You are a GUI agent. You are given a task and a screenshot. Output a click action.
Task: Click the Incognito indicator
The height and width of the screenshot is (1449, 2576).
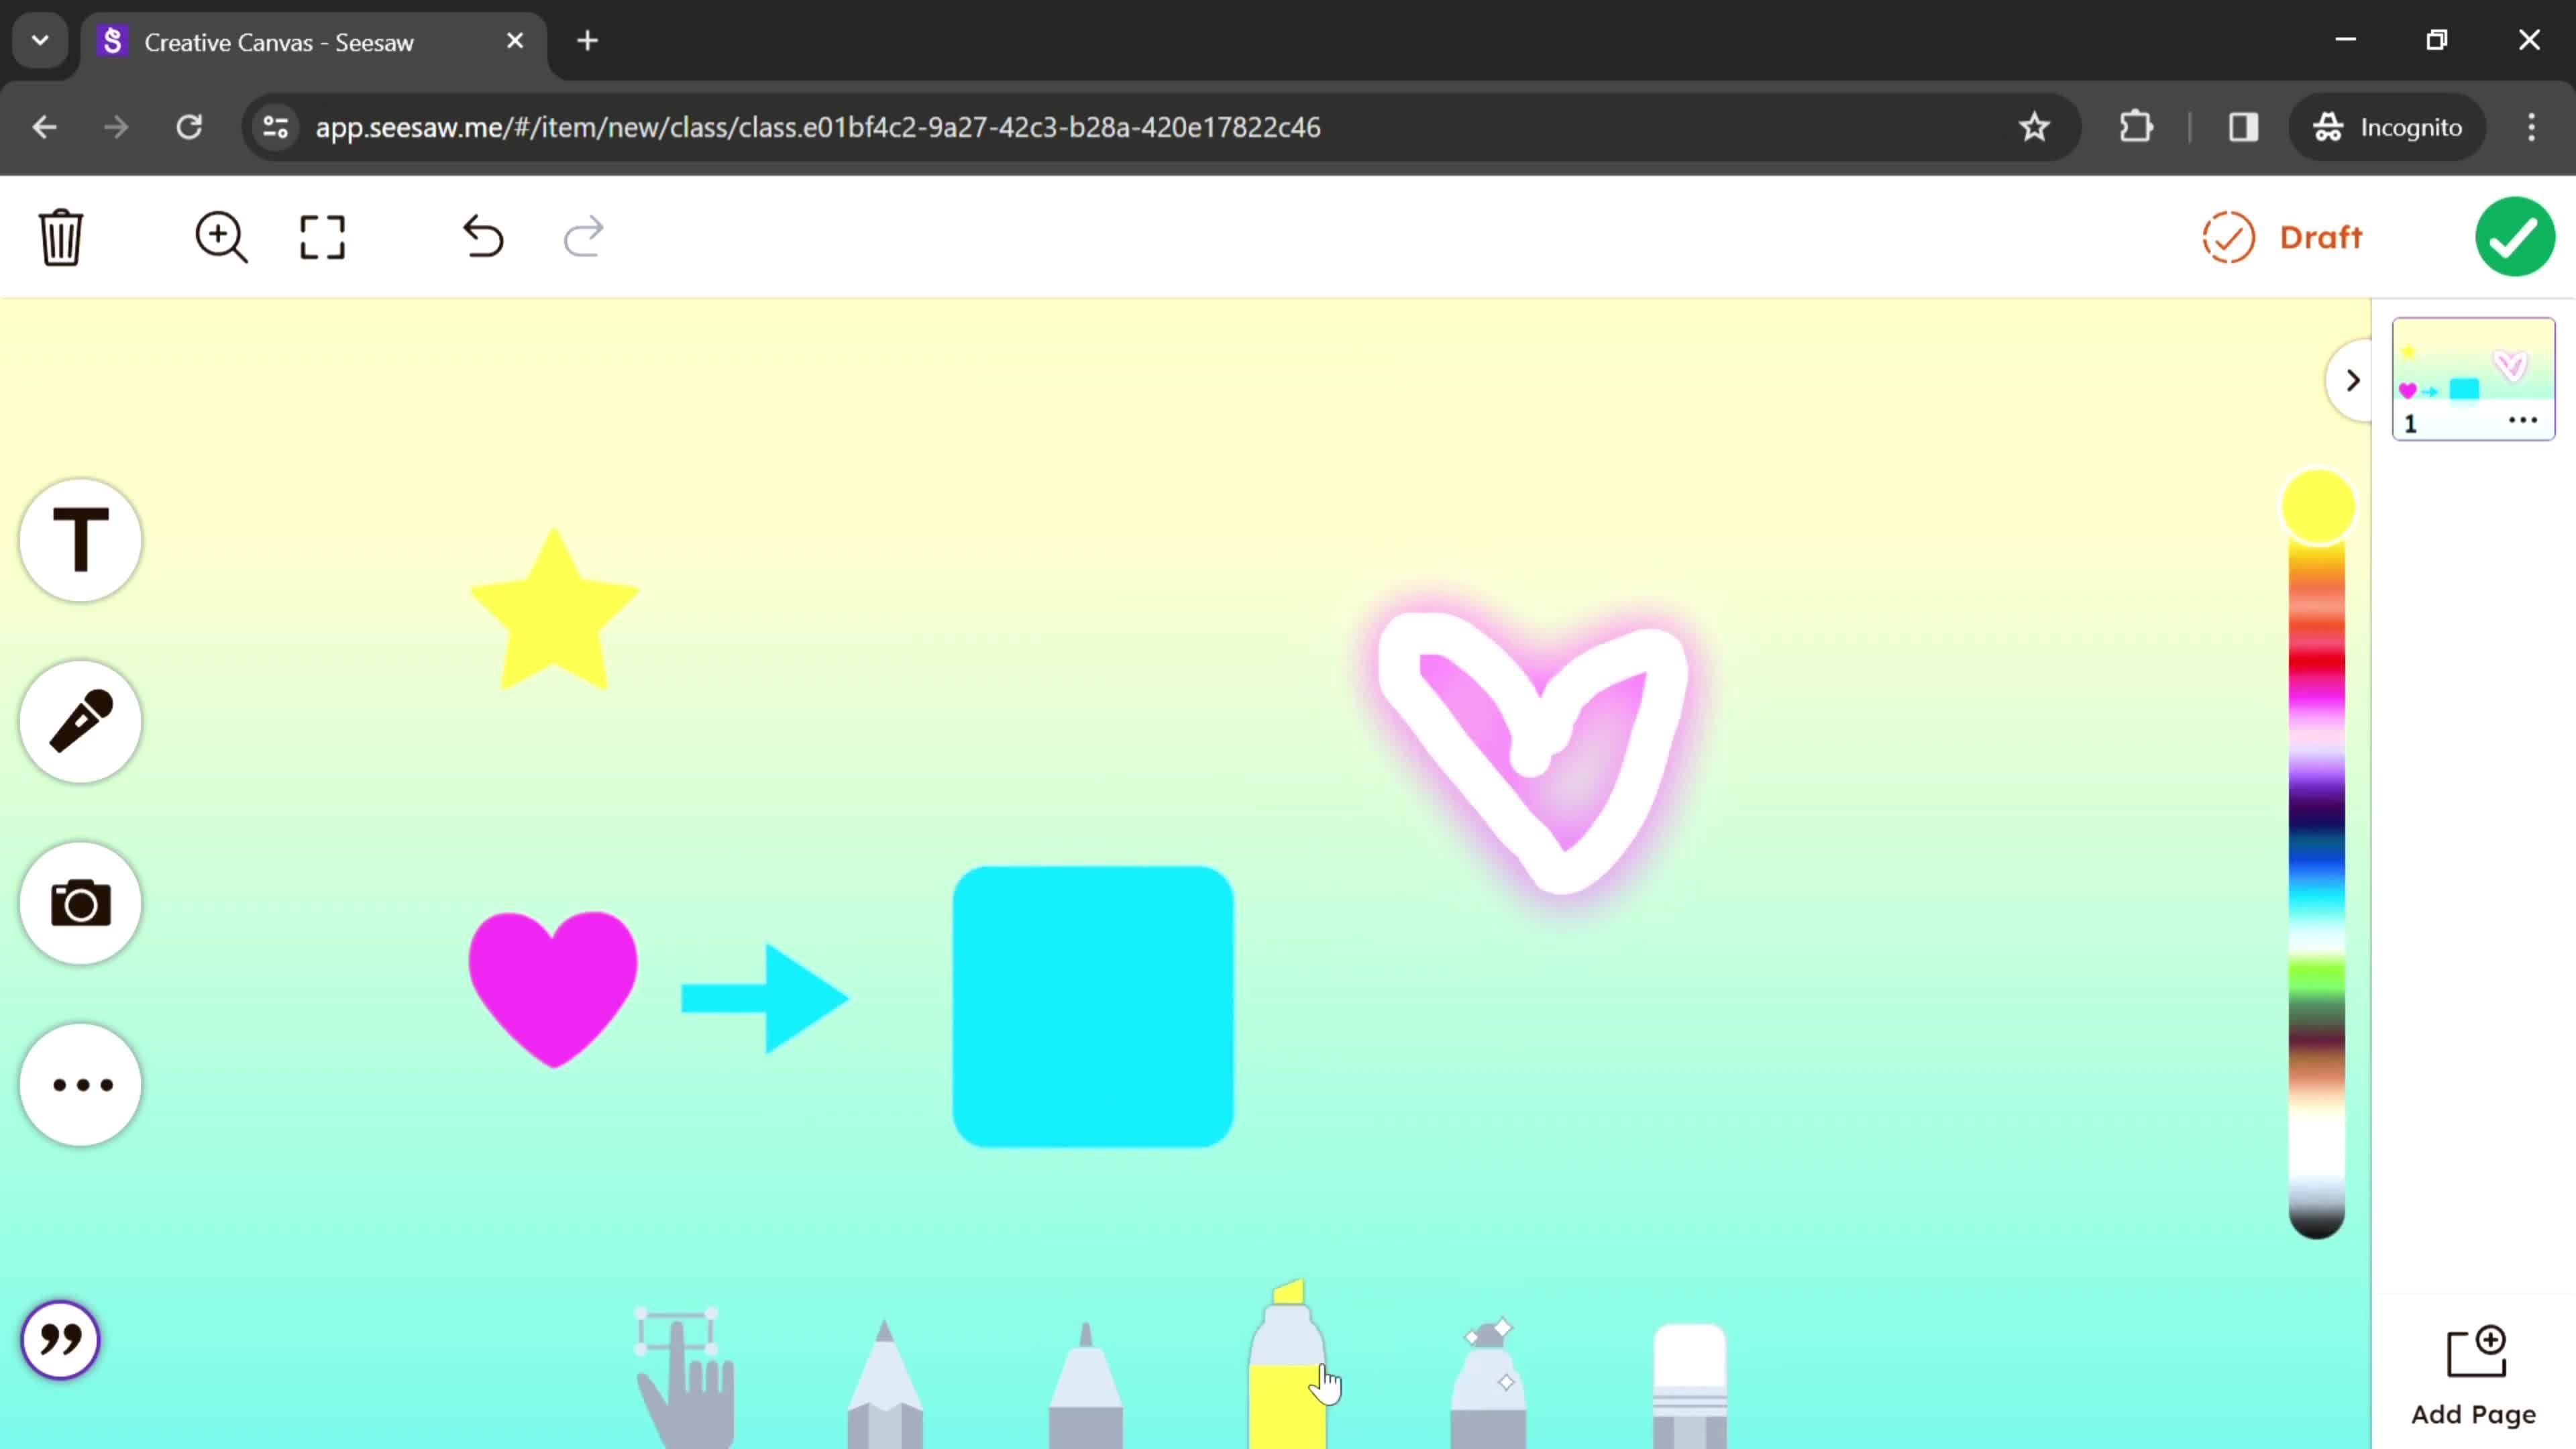2388,127
